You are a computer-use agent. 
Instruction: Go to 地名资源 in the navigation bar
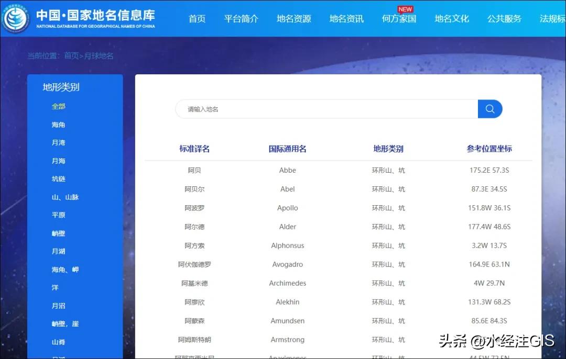click(293, 19)
